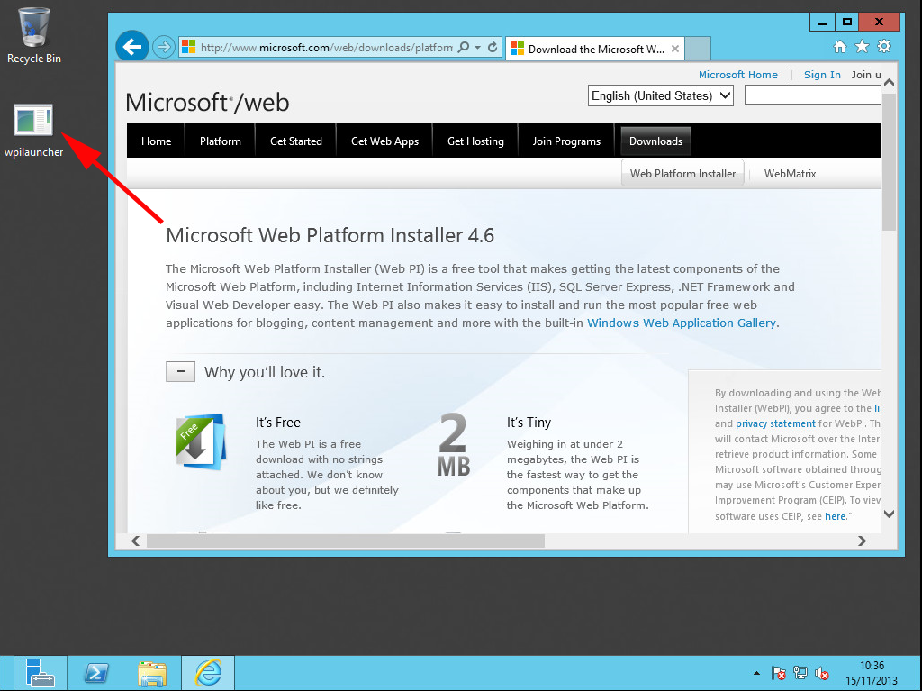
Task: Collapse the Why you'll love it section
Action: point(180,371)
